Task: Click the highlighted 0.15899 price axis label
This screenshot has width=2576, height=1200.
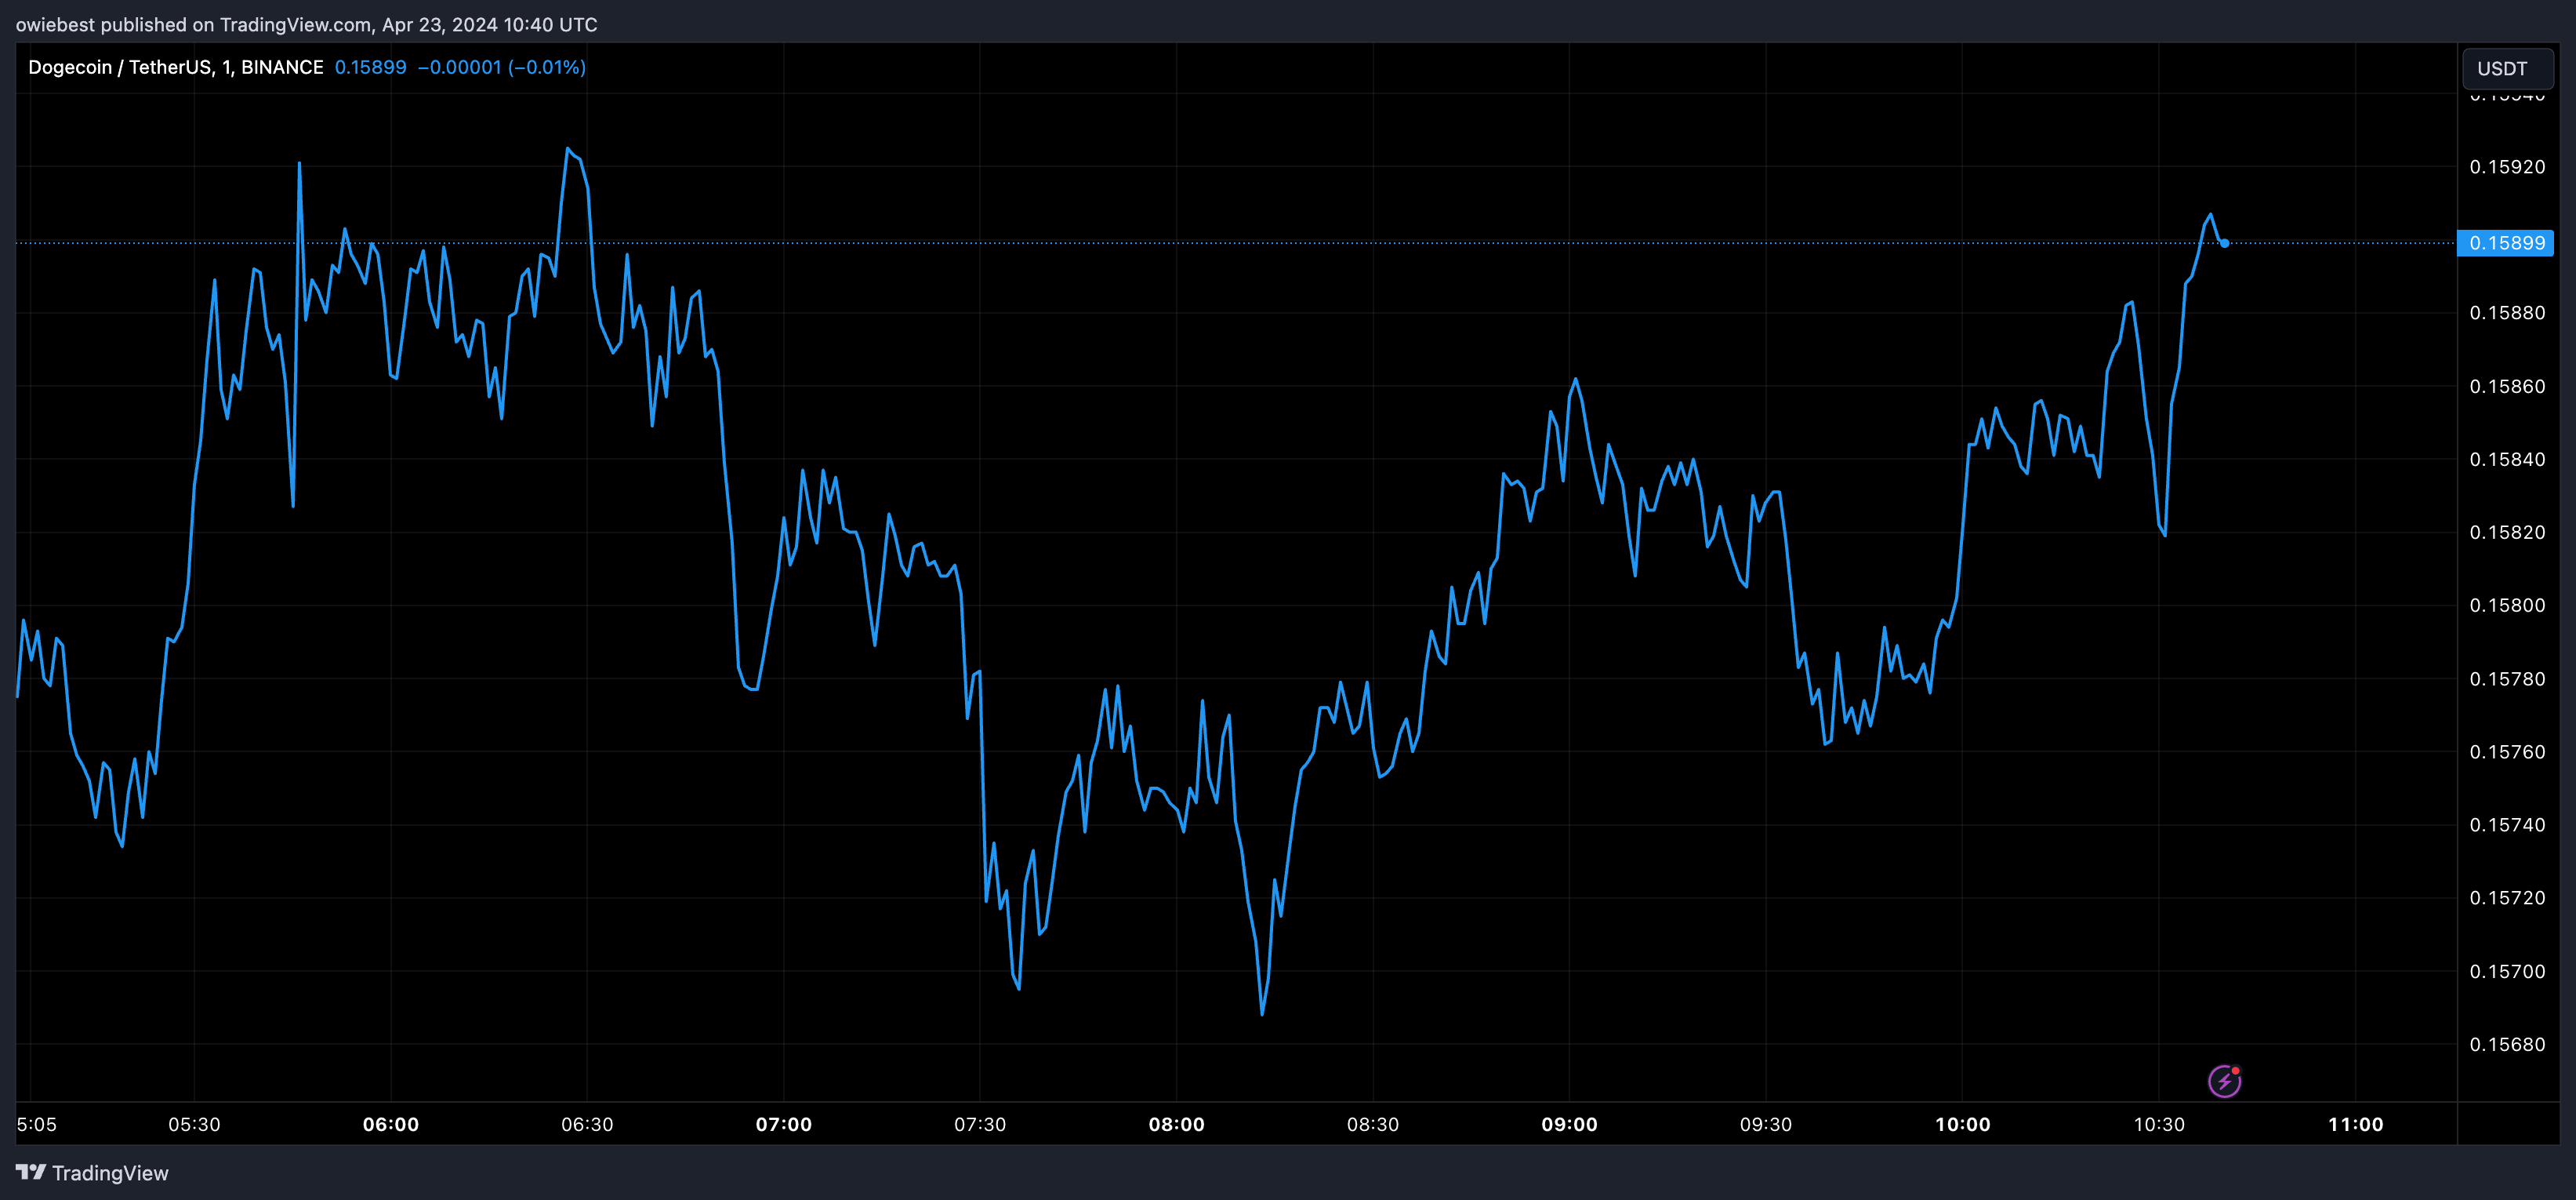Action: point(2506,243)
